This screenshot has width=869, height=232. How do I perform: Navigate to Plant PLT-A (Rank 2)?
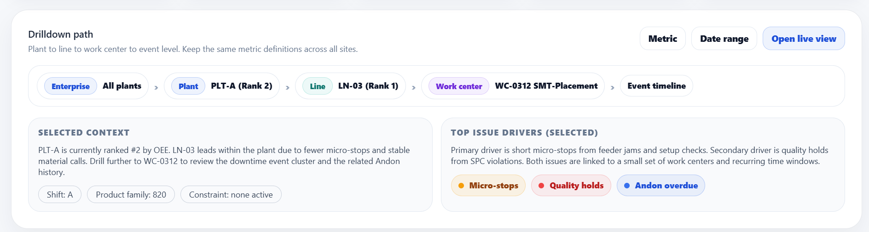(222, 86)
